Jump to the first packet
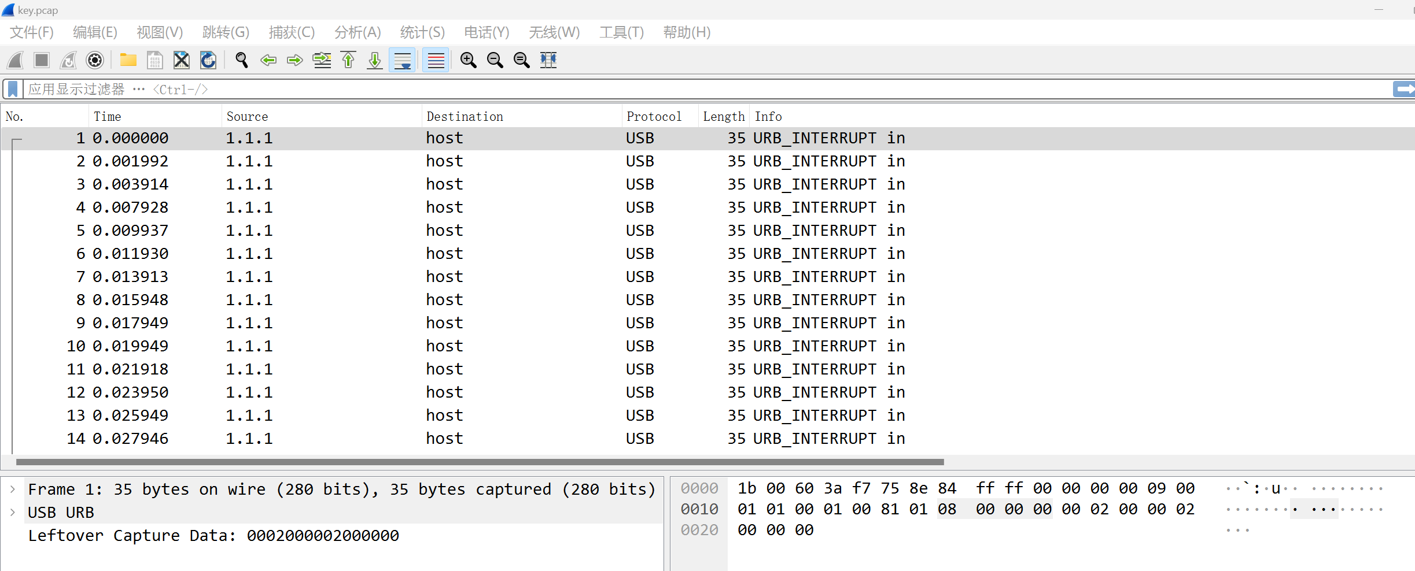 [x=348, y=60]
